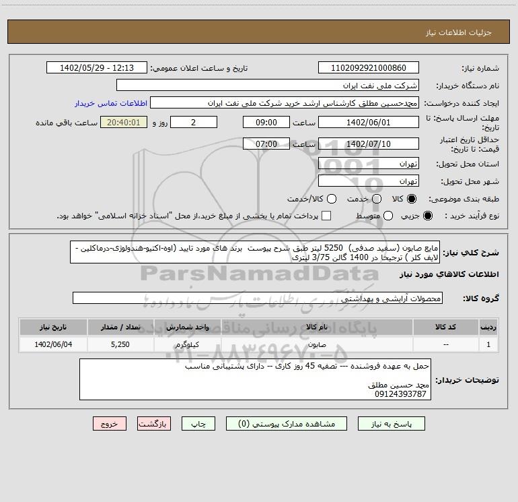Click the response deadline date 1402/06/01 field
Image resolution: width=518 pixels, height=502 pixels.
(x=368, y=122)
